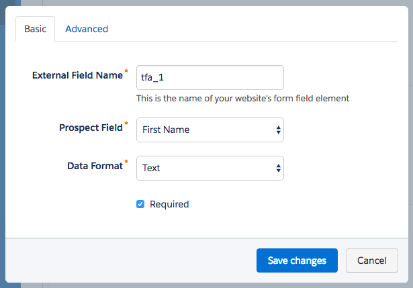Click the Data Format up-down arrow icon
Viewport: 413px width, 288px height.
tap(278, 169)
